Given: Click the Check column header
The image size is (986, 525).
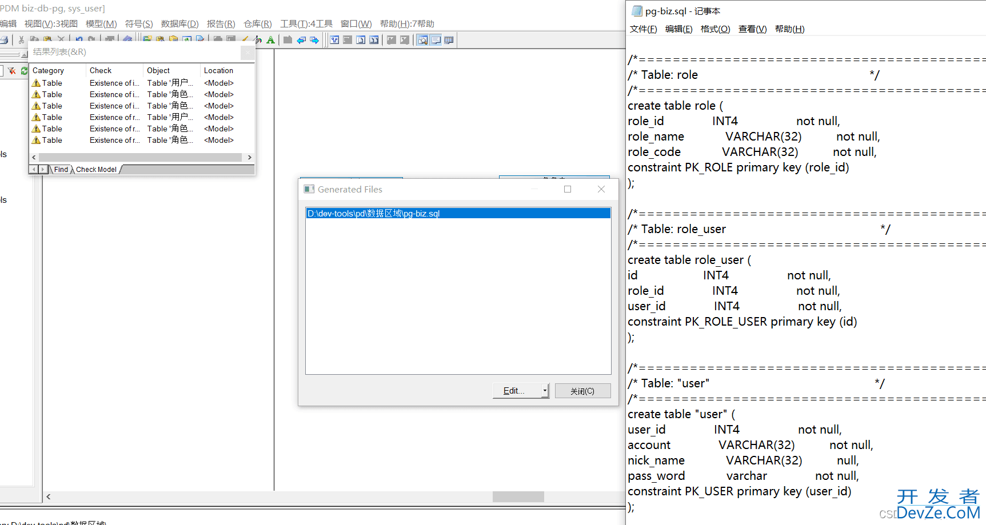Looking at the screenshot, I should point(114,70).
